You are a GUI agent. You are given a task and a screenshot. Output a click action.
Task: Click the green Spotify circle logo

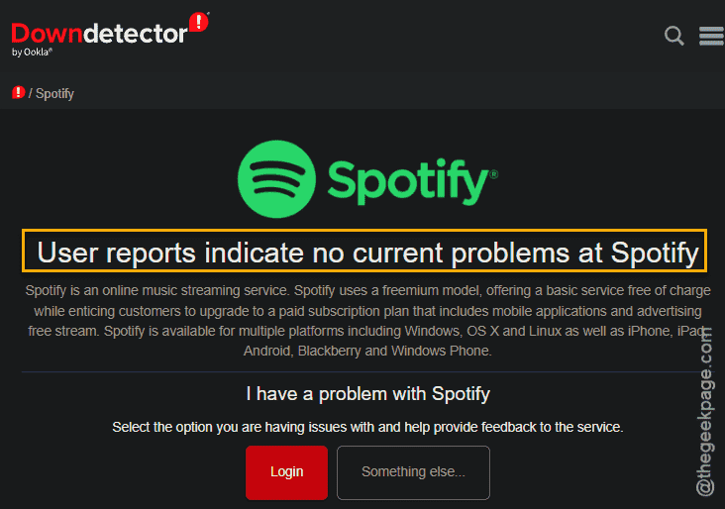coord(276,179)
